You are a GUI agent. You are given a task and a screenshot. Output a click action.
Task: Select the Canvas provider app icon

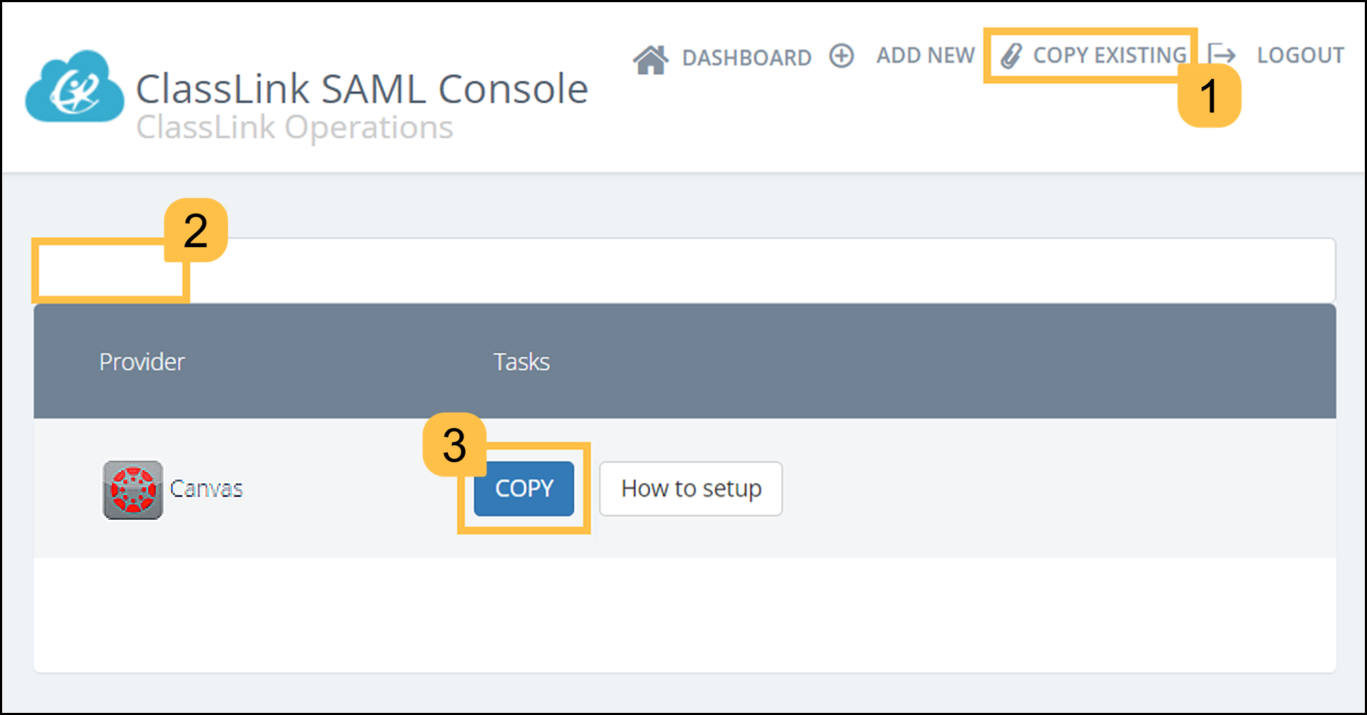click(x=132, y=489)
